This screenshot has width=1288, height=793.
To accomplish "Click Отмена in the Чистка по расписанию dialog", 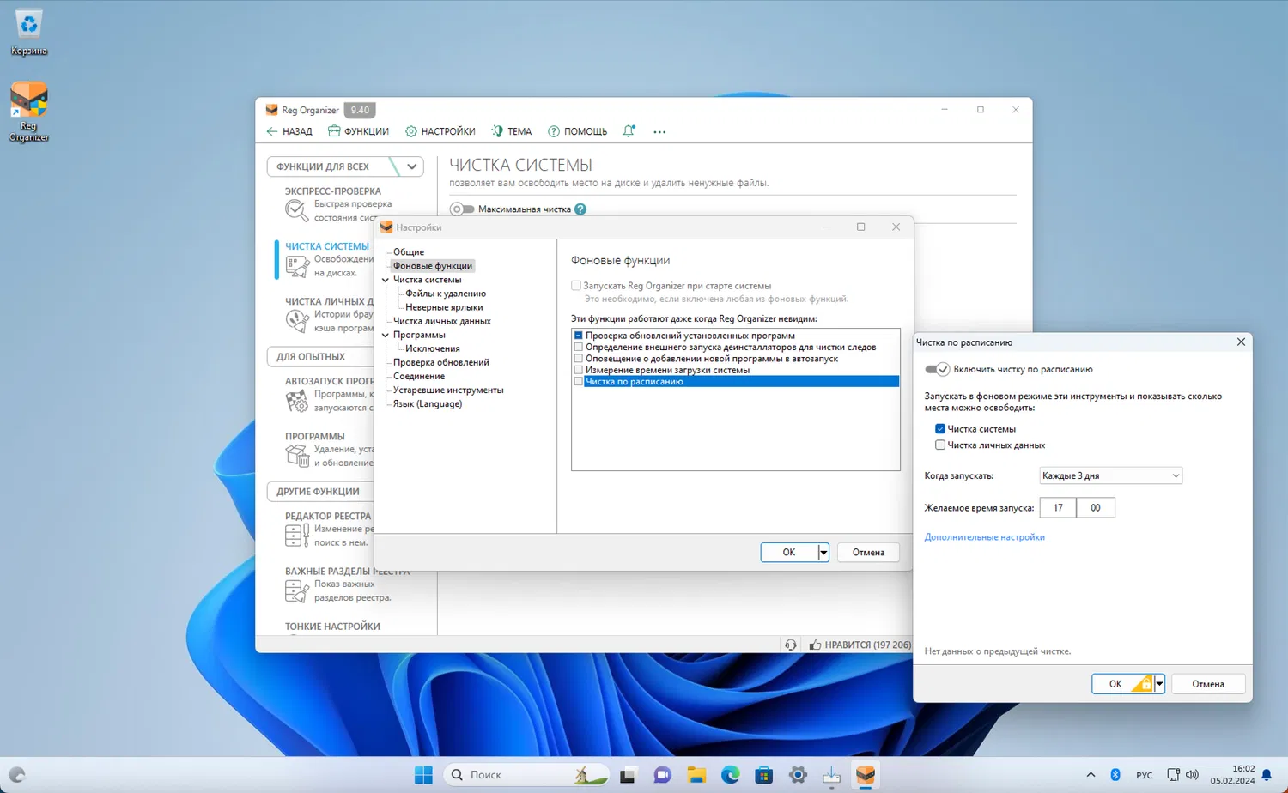I will (1208, 684).
